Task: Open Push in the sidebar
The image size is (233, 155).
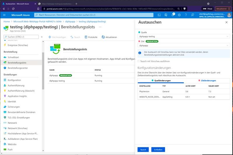Action: pos(10,149)
